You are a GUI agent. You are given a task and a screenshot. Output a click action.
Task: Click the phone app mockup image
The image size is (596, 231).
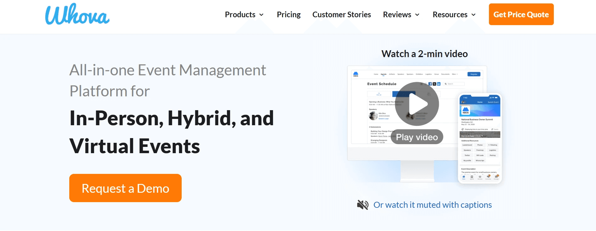pyautogui.click(x=480, y=138)
